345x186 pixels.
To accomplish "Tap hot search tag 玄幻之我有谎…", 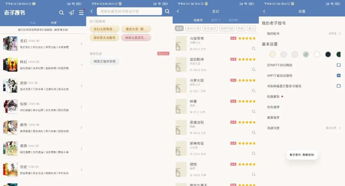I will (104, 29).
